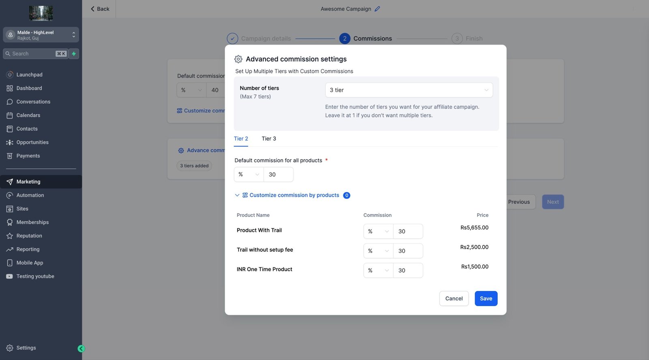Open commission type dropdown for INR One Time Product
This screenshot has height=360, width=649.
pos(378,270)
